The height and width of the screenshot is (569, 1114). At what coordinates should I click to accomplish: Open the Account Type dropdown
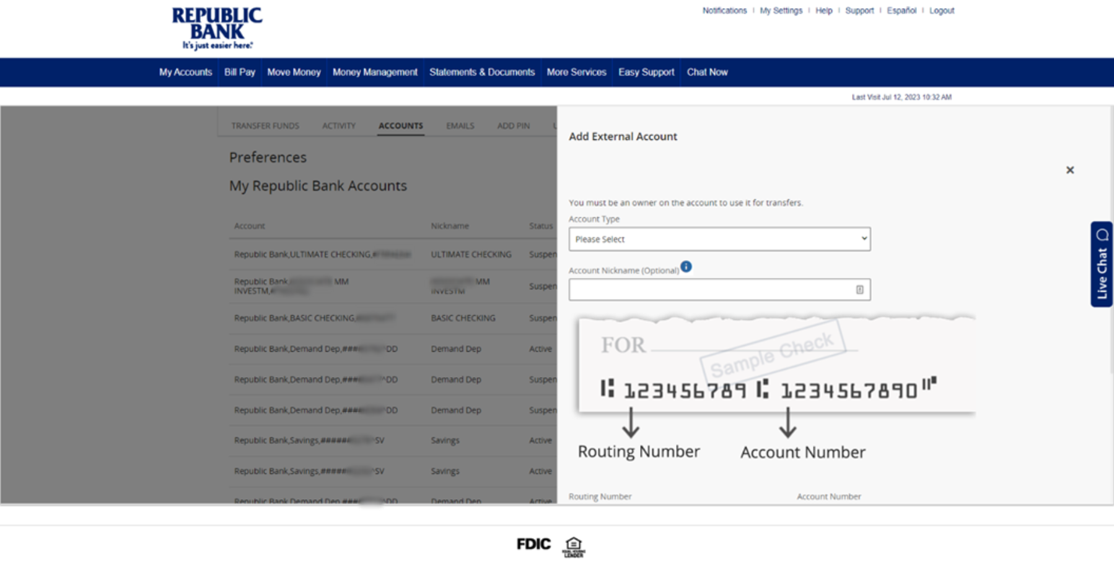pos(719,239)
